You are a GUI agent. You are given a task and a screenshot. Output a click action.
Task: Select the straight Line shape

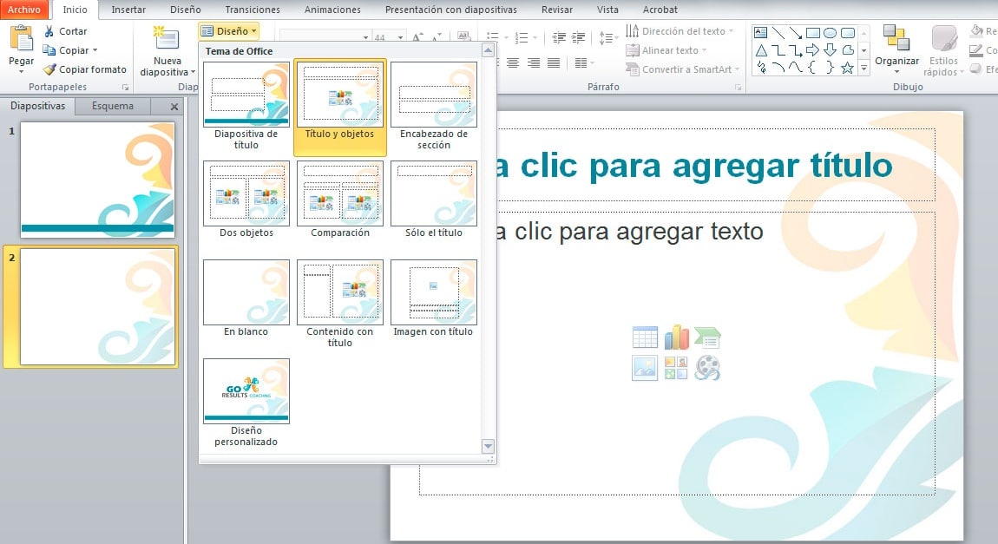[x=778, y=32]
